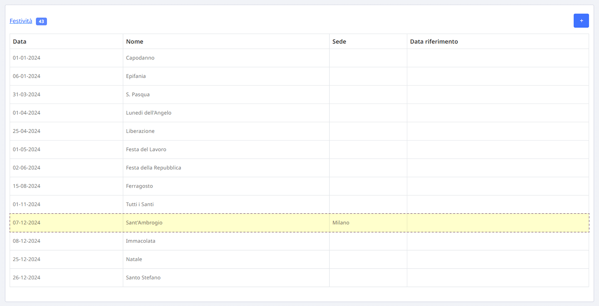599x306 pixels.
Task: Select the Capodanno row name
Action: 140,58
